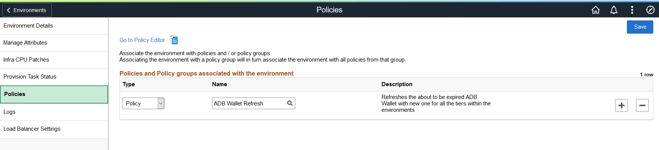Remove the ADB Wallet Refresh row
This screenshot has height=150, width=659.
[642, 105]
